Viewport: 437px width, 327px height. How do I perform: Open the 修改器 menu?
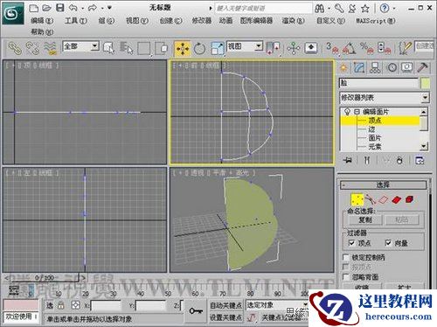pyautogui.click(x=202, y=20)
